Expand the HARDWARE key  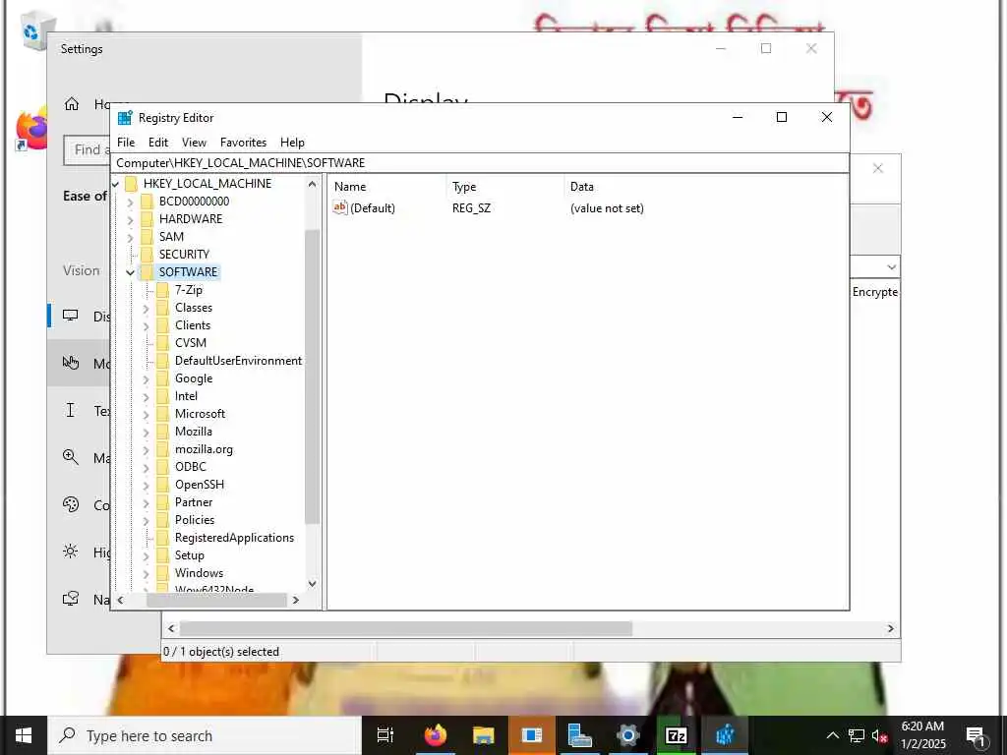pos(131,219)
